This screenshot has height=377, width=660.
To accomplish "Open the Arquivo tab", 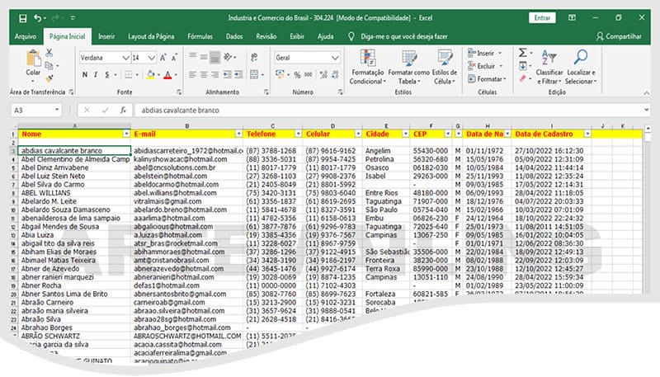I will pos(26,36).
